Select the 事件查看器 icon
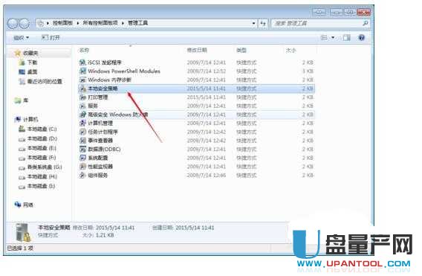The image size is (422, 276). pos(82,141)
